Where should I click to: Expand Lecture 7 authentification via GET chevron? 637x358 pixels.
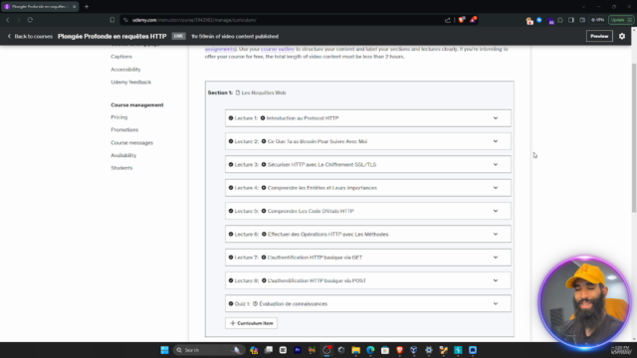pyautogui.click(x=496, y=257)
